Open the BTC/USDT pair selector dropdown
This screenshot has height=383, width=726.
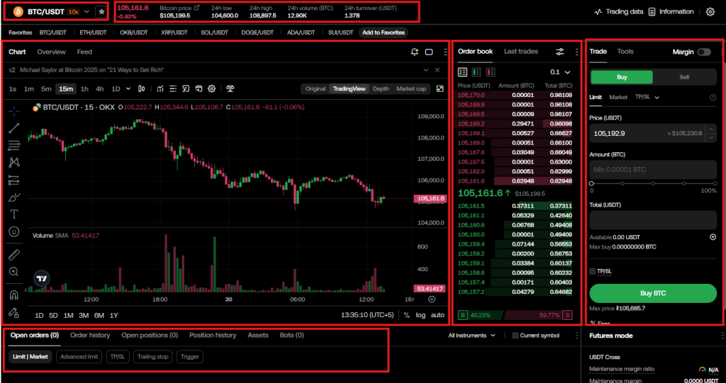(86, 11)
